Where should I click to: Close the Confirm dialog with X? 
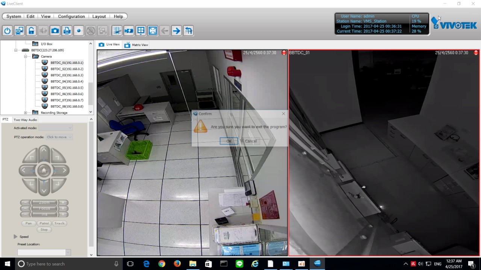283,114
